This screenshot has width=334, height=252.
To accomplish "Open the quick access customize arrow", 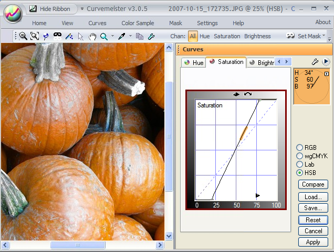I will point(82,9).
